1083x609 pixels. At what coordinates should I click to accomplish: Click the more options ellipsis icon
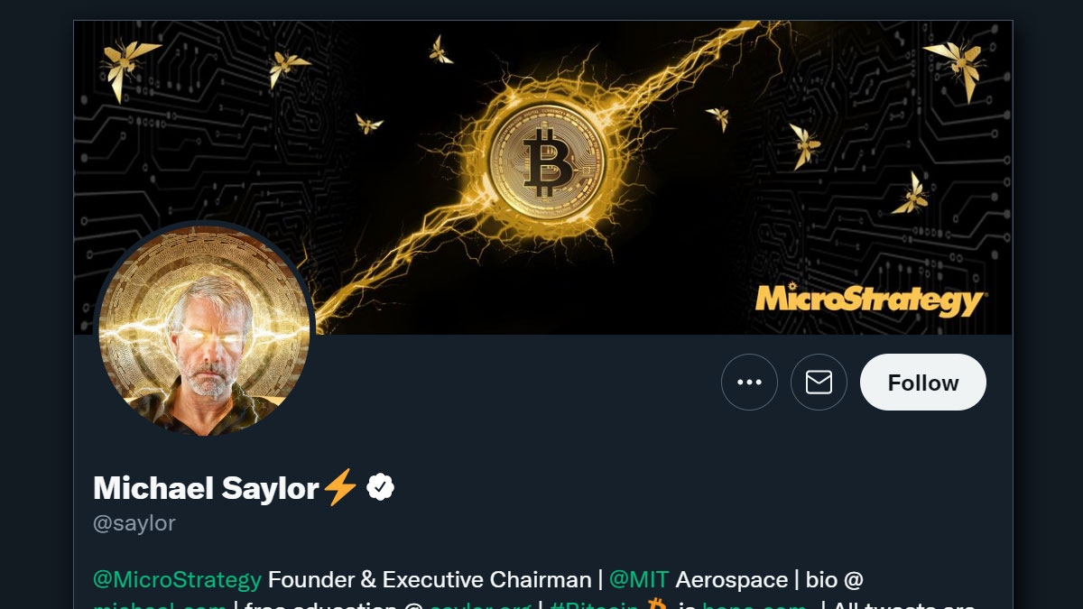point(750,382)
